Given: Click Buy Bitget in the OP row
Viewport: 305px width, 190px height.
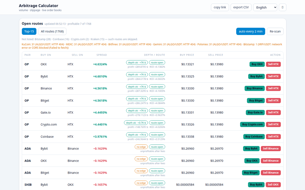Looking at the screenshot, I should [256, 100].
